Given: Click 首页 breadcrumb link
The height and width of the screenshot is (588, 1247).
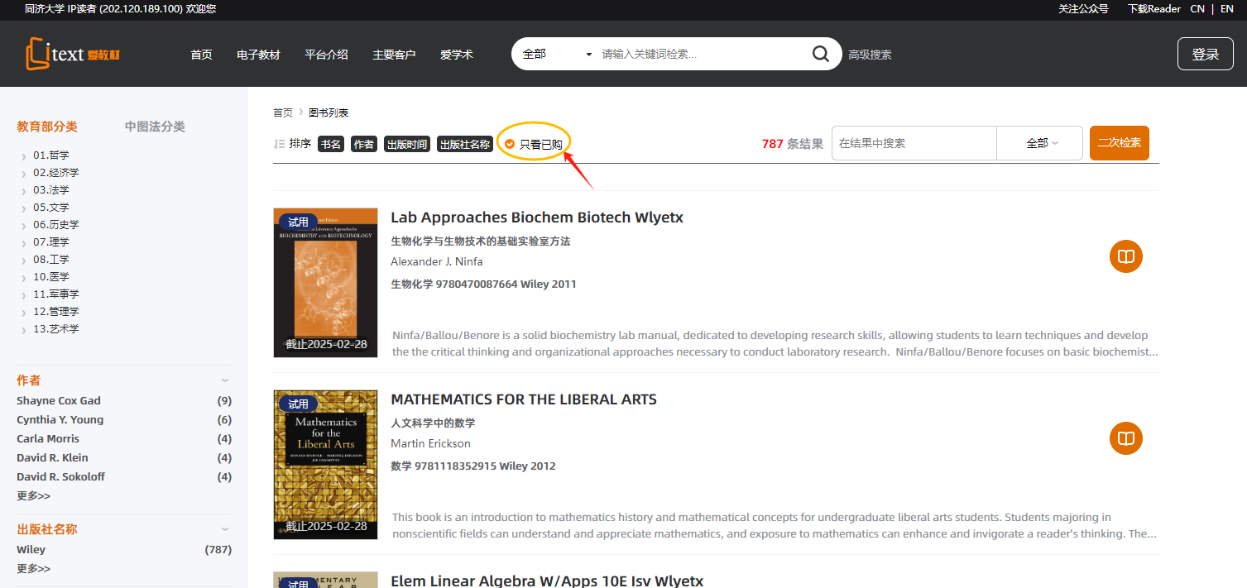Looking at the screenshot, I should point(283,113).
